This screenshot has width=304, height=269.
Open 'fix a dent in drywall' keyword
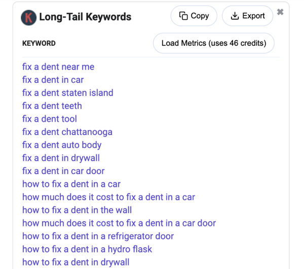(61, 158)
